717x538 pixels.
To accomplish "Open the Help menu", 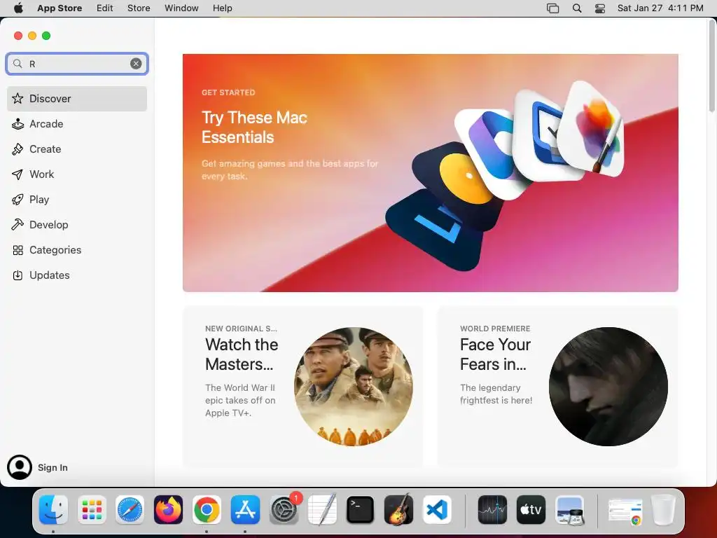I will coord(222,8).
